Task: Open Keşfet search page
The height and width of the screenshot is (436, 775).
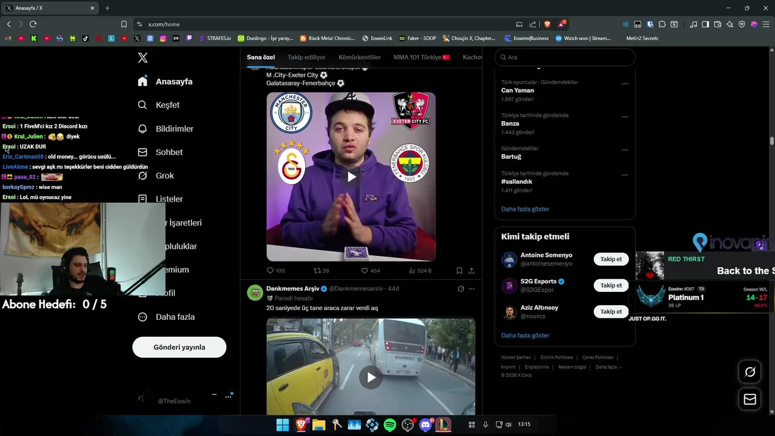Action: coord(159,105)
